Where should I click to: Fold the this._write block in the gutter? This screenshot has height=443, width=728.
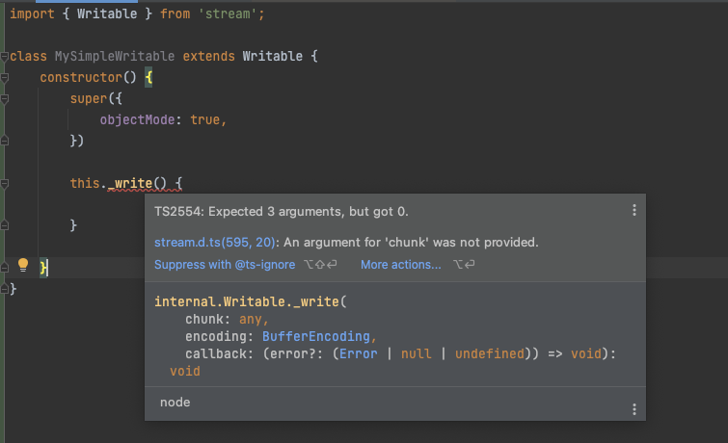click(5, 183)
